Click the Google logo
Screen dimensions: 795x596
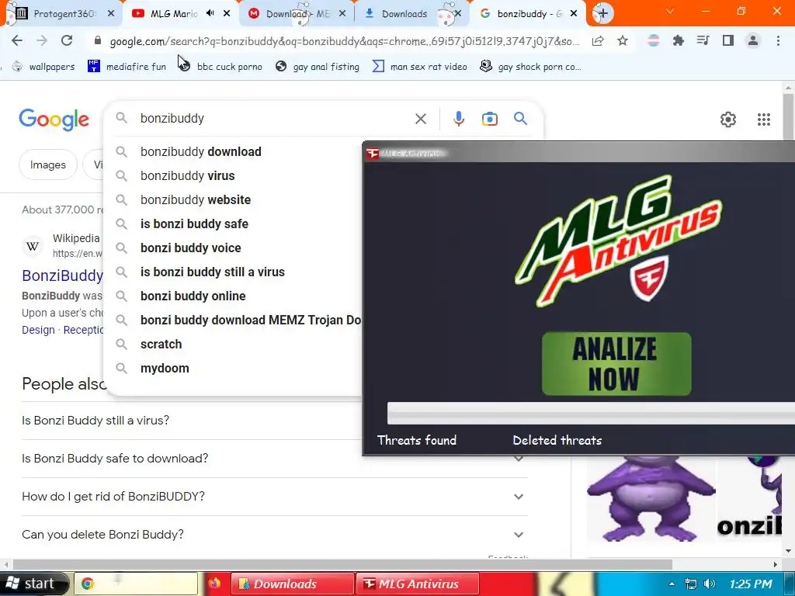coord(54,120)
